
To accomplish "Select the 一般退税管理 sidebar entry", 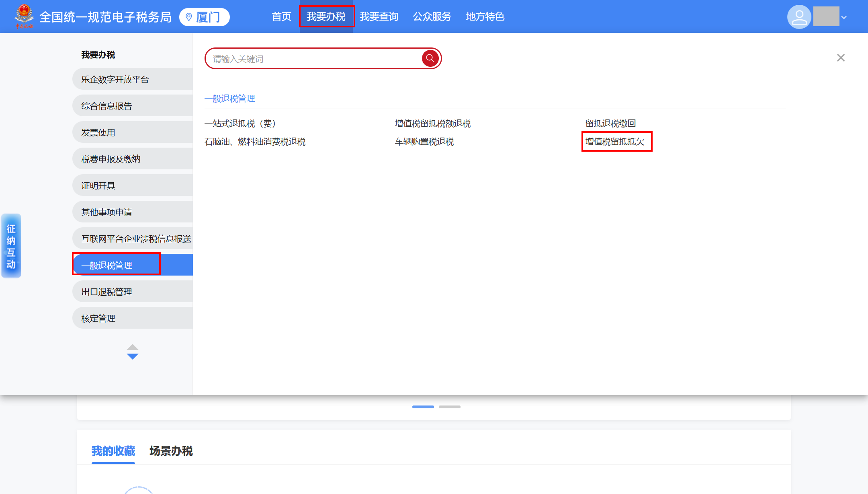I will click(x=106, y=265).
